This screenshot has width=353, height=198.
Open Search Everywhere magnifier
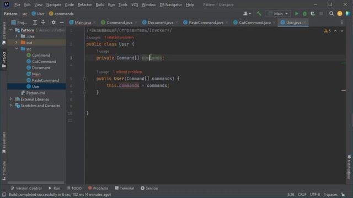click(x=331, y=14)
